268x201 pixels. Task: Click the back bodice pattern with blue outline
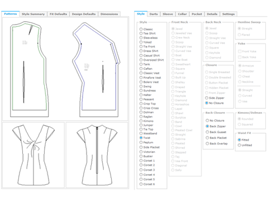tap(96, 70)
